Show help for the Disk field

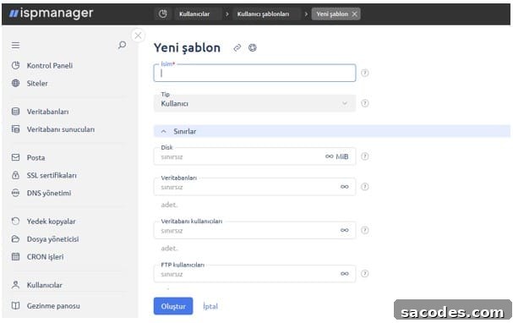[365, 156]
